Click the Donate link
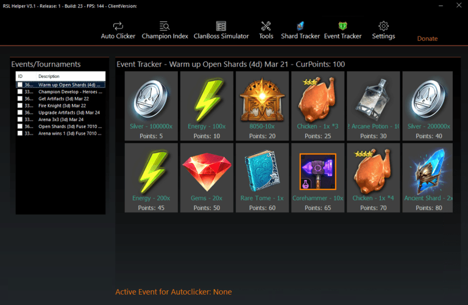 tap(427, 38)
